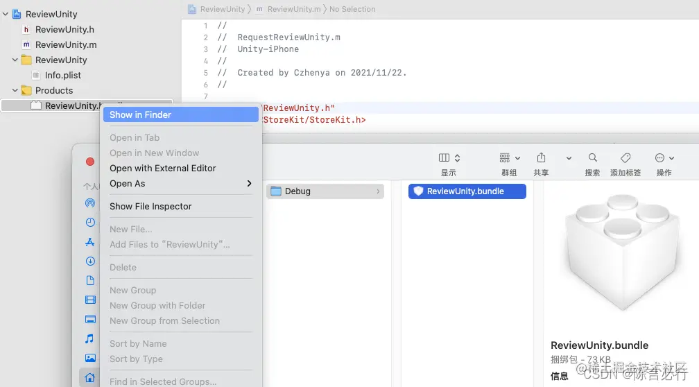Click the yellow ReviewUnity folder icon
Image resolution: width=699 pixels, height=387 pixels.
(26, 60)
